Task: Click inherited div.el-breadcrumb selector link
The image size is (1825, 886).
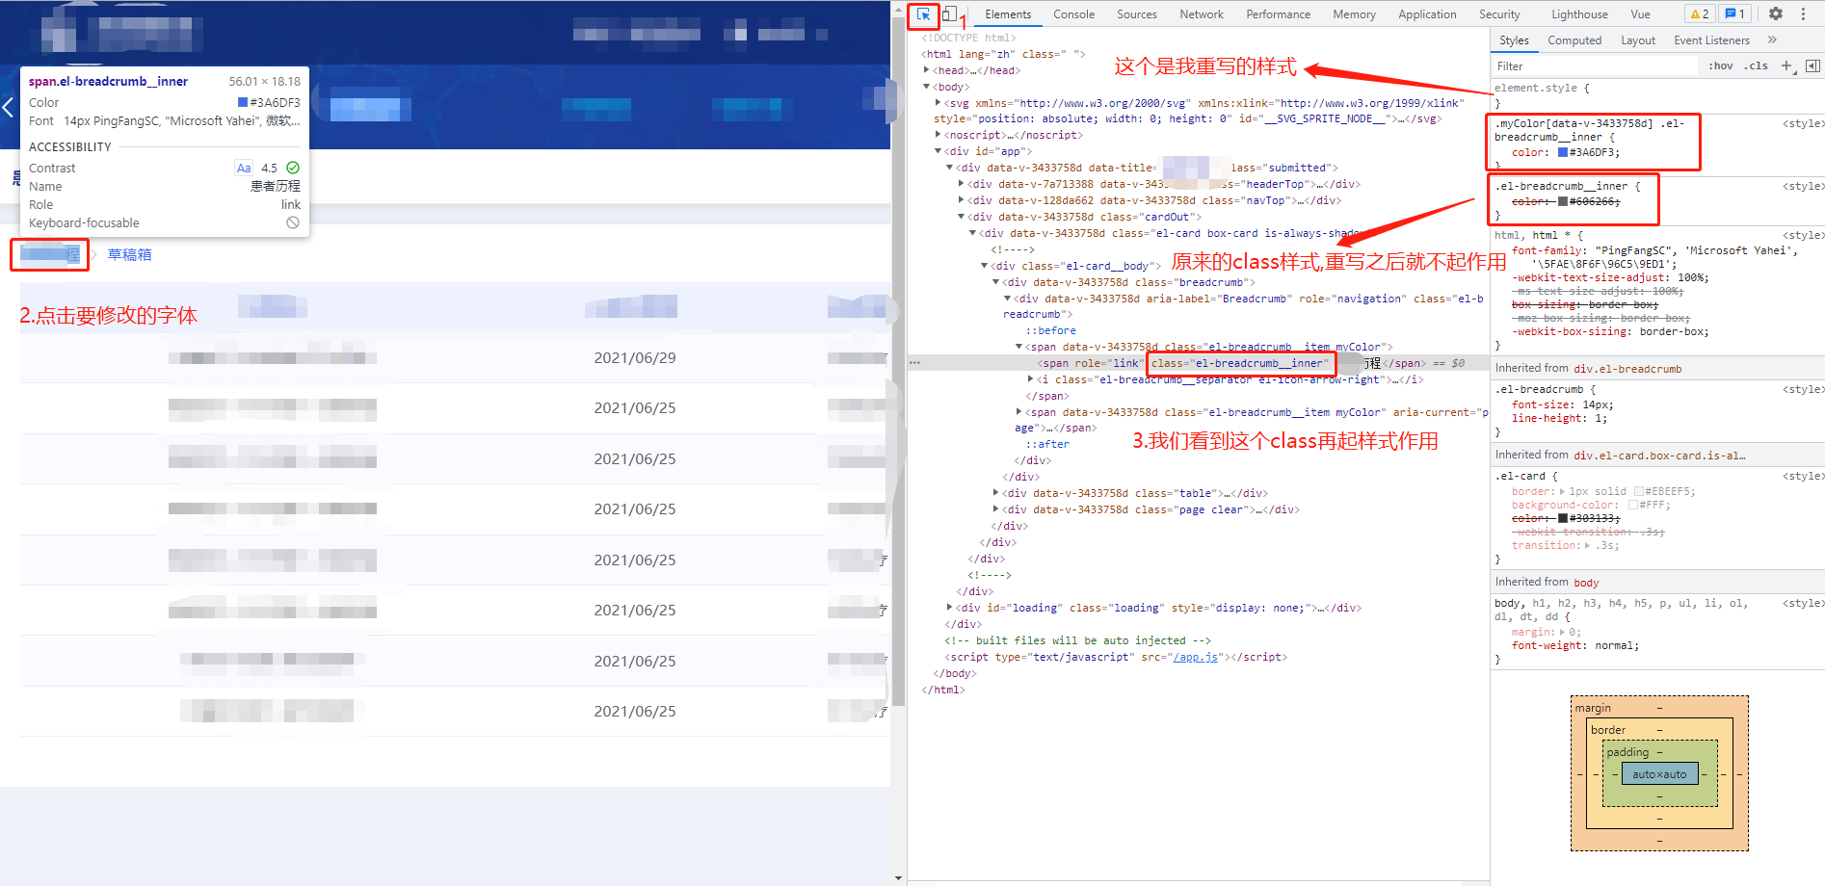Action: (1627, 369)
